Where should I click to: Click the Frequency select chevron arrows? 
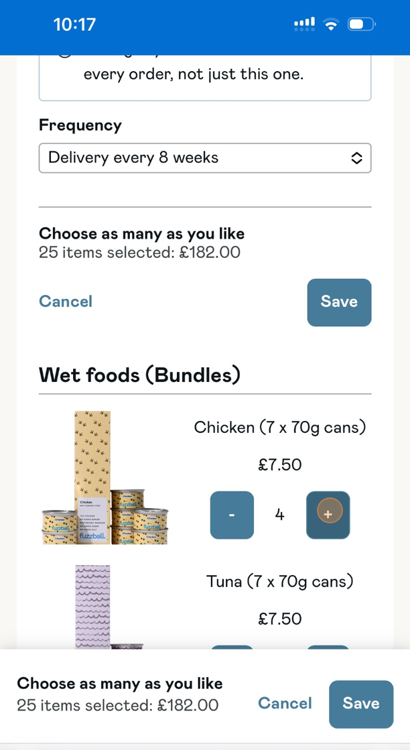tap(356, 158)
